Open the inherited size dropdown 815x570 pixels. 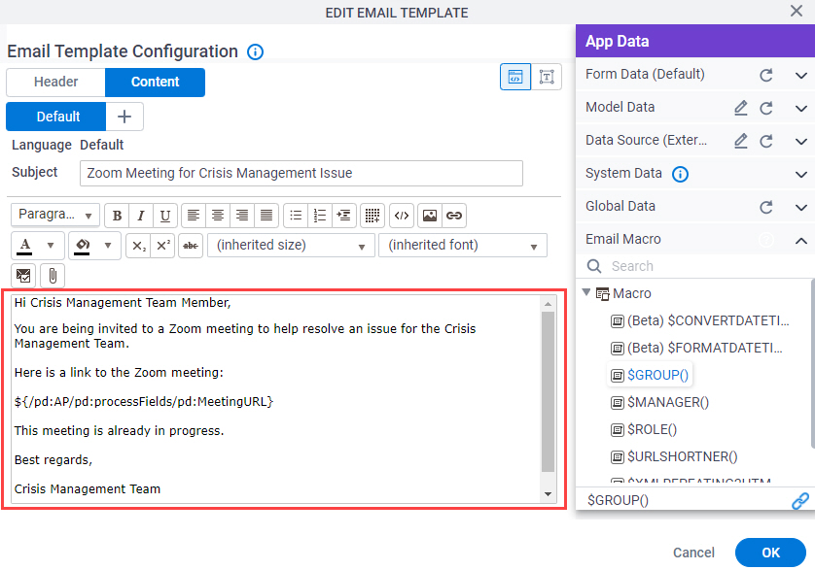(x=291, y=246)
